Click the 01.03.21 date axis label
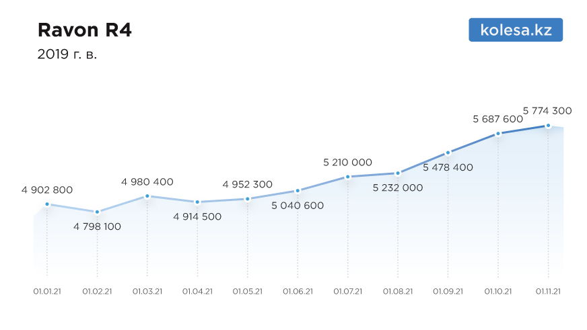 [x=147, y=292]
